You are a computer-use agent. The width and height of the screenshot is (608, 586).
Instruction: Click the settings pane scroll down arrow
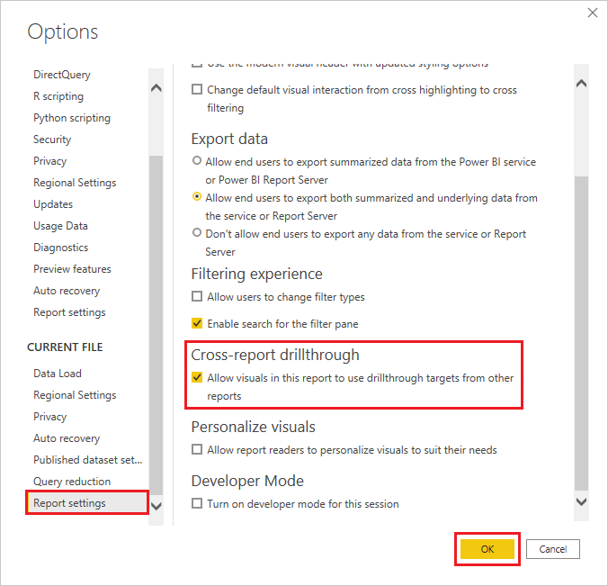pos(581,501)
